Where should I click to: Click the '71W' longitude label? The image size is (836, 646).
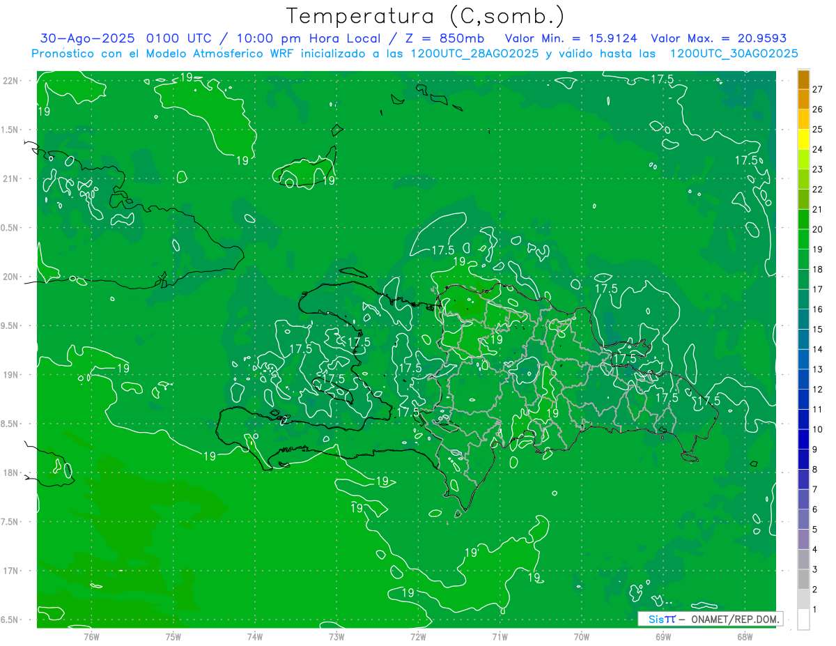500,636
